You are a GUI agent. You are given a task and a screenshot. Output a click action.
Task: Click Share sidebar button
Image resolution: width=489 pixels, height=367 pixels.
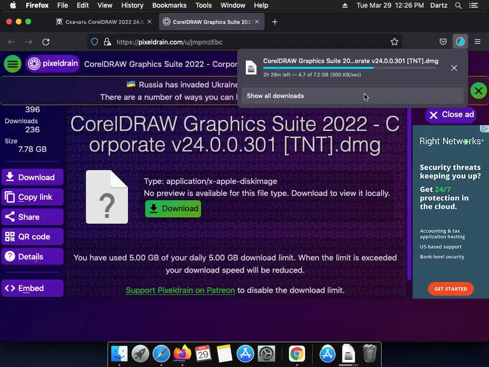[x=32, y=217]
